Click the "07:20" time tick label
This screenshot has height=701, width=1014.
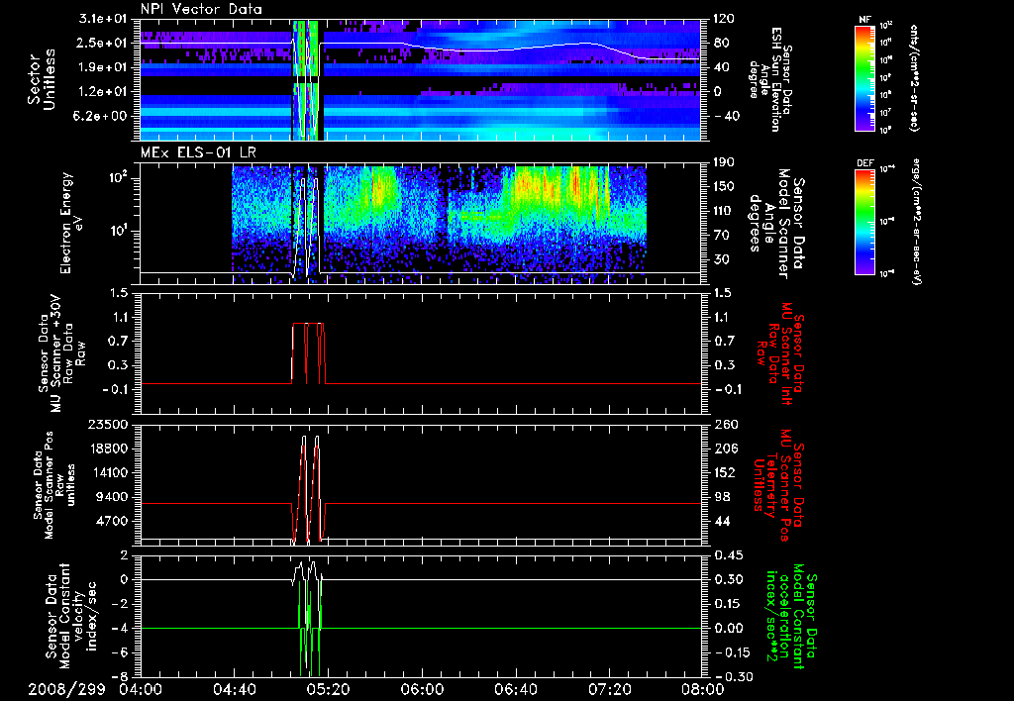609,689
